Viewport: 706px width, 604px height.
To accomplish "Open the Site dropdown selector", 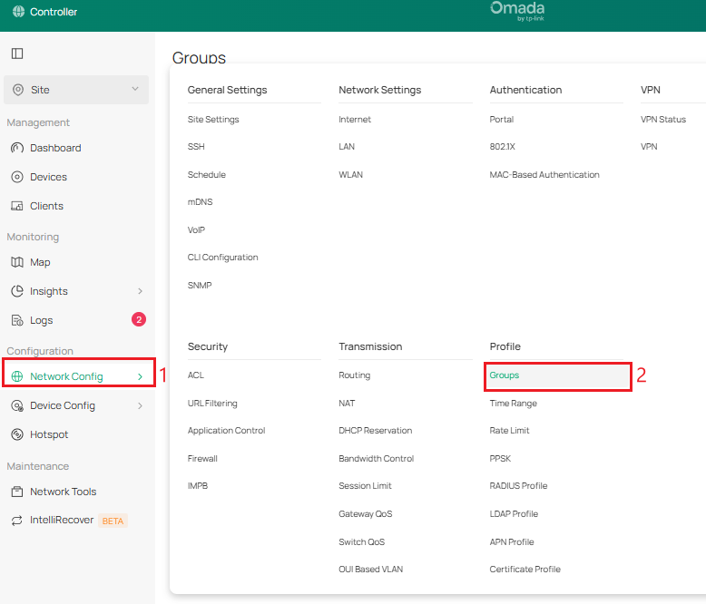I will (76, 90).
